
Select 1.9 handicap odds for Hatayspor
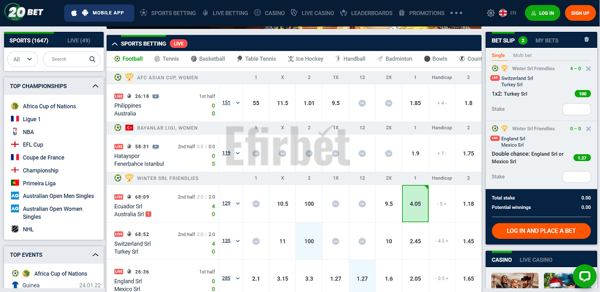coord(415,154)
